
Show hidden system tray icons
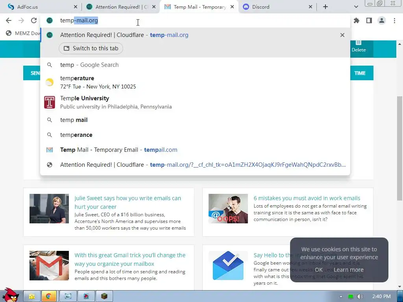[x=341, y=296]
